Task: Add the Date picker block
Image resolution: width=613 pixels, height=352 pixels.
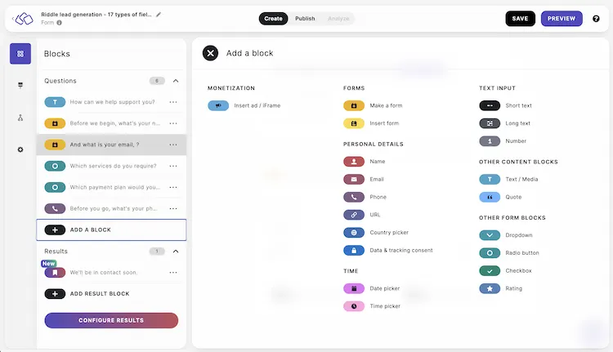Action: pyautogui.click(x=372, y=288)
